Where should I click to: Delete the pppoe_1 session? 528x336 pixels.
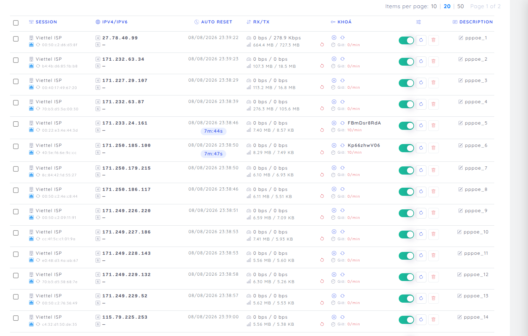(x=434, y=40)
